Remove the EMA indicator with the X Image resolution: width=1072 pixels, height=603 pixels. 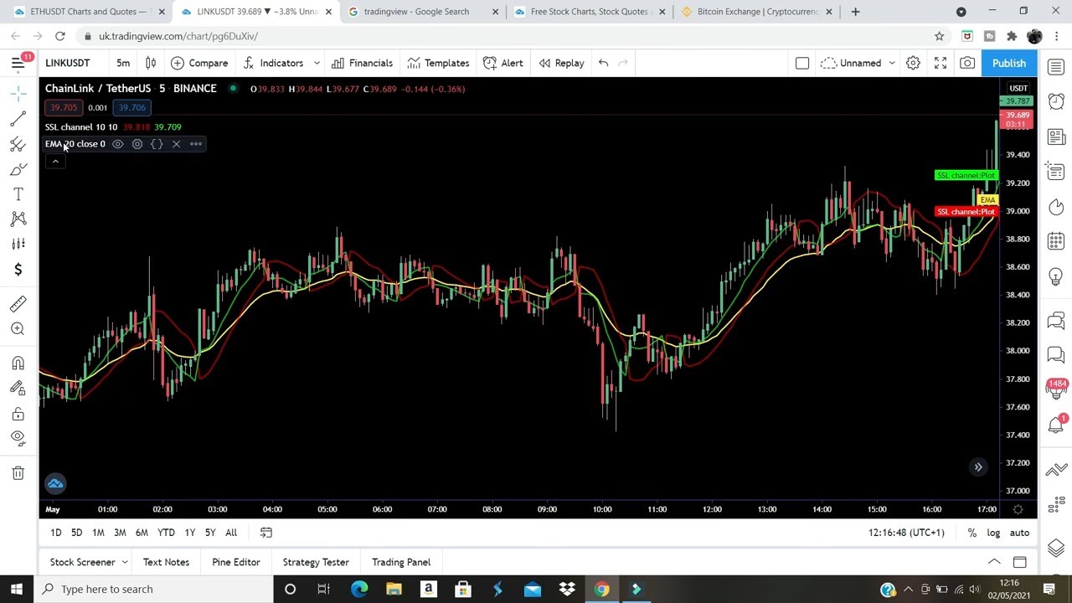[176, 144]
